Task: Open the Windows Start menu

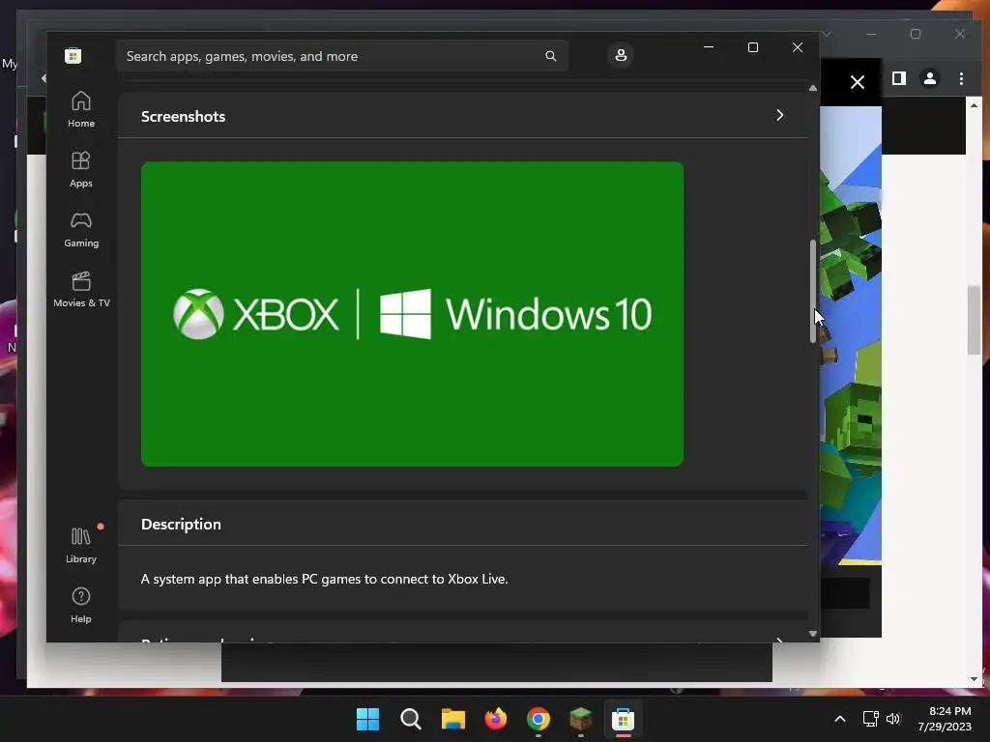Action: point(367,719)
